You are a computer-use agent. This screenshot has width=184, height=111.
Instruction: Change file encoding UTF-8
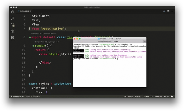[146, 97]
